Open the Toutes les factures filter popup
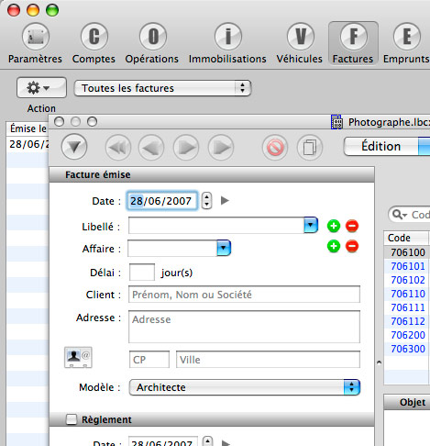Image resolution: width=430 pixels, height=446 pixels. pos(162,88)
